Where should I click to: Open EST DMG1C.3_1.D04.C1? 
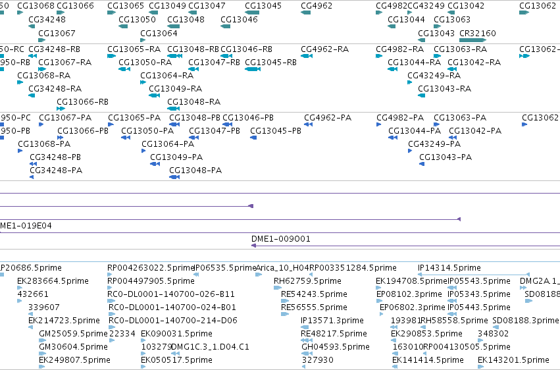[x=210, y=347]
